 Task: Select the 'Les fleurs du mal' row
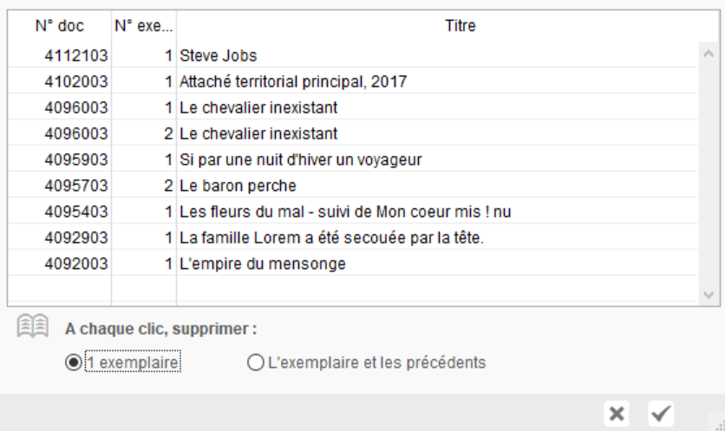(x=353, y=212)
